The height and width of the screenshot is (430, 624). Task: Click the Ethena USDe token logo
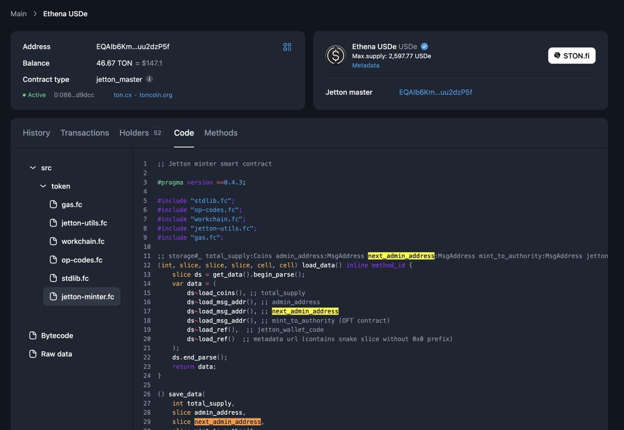pos(335,55)
